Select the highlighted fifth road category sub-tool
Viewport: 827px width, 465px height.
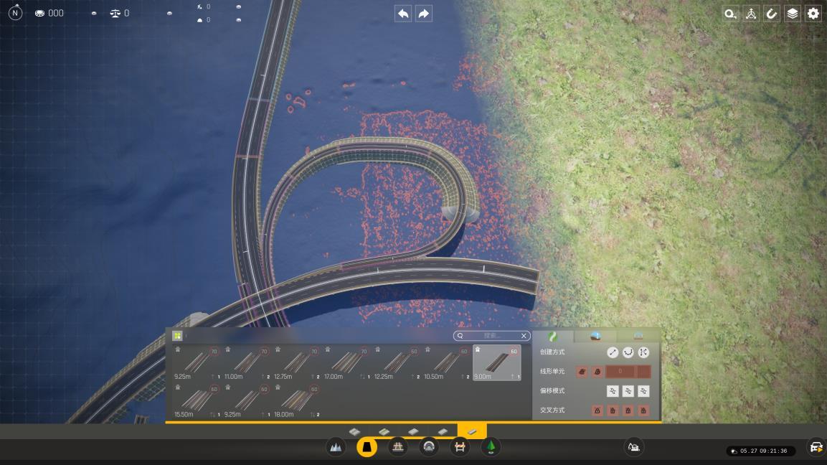coord(472,431)
